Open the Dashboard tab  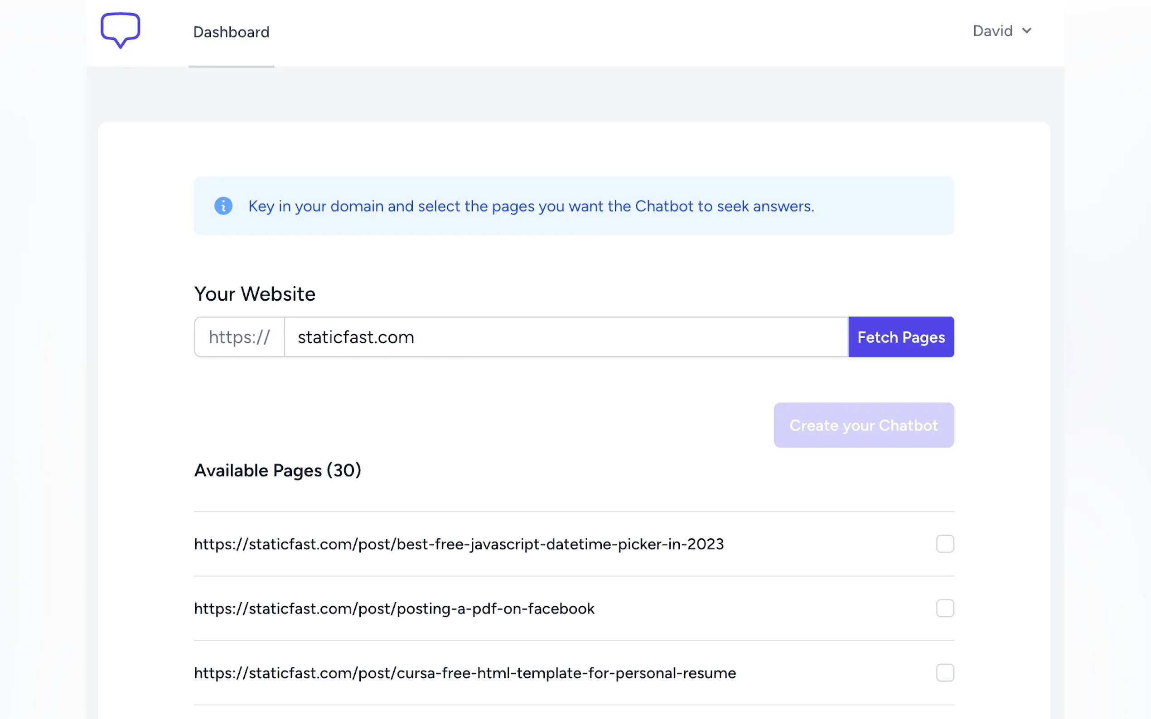click(231, 32)
